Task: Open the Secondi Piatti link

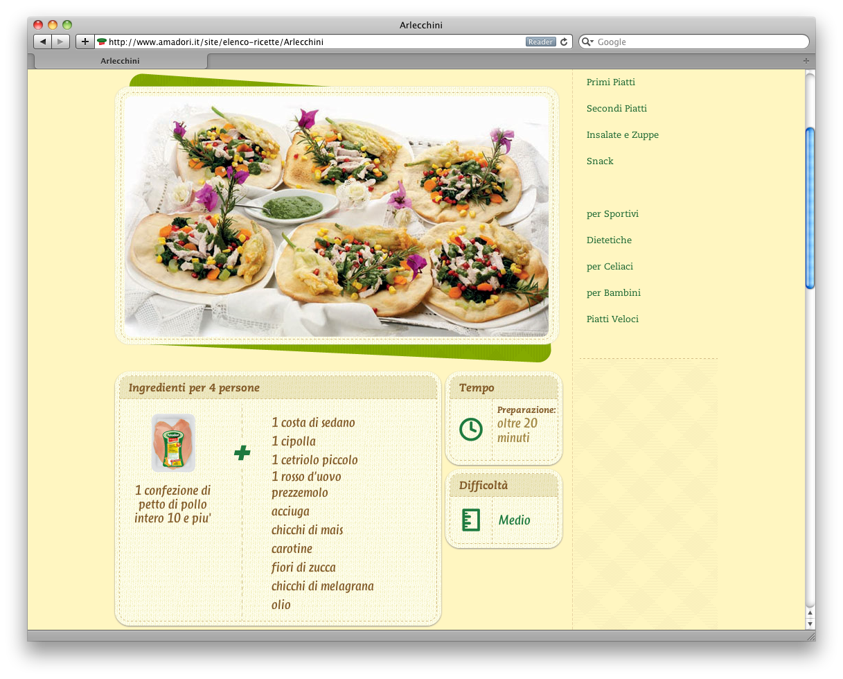Action: point(616,109)
